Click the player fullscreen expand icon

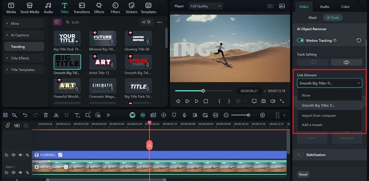[x=282, y=101]
